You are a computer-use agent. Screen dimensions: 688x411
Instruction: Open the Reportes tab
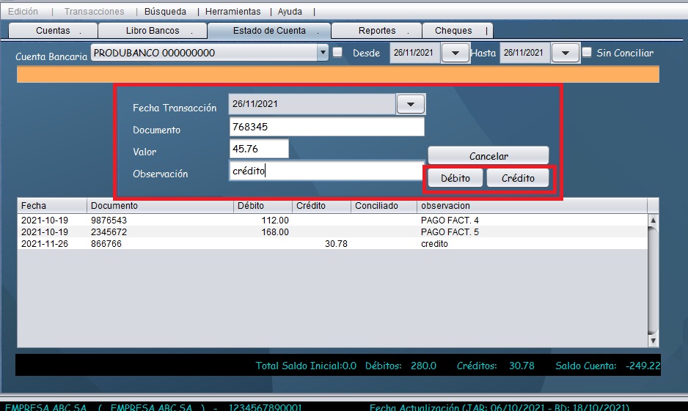(x=377, y=31)
